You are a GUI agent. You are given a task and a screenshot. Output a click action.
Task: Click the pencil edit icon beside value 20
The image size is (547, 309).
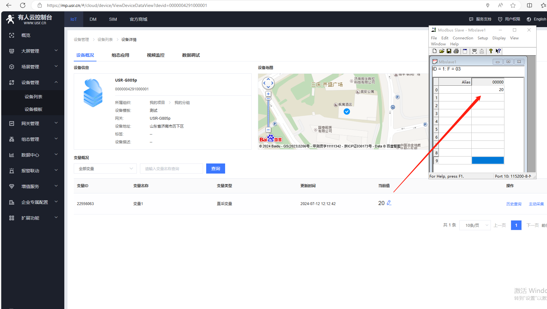(389, 203)
